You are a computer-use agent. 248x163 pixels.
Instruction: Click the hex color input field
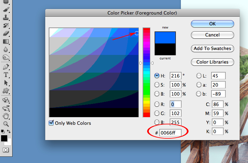[170, 132]
